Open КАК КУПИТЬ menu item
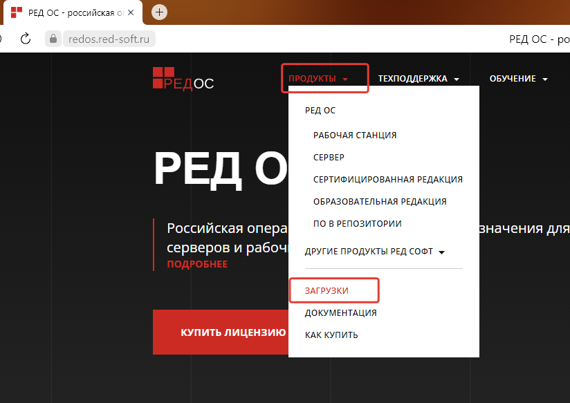This screenshot has width=570, height=403. (331, 335)
